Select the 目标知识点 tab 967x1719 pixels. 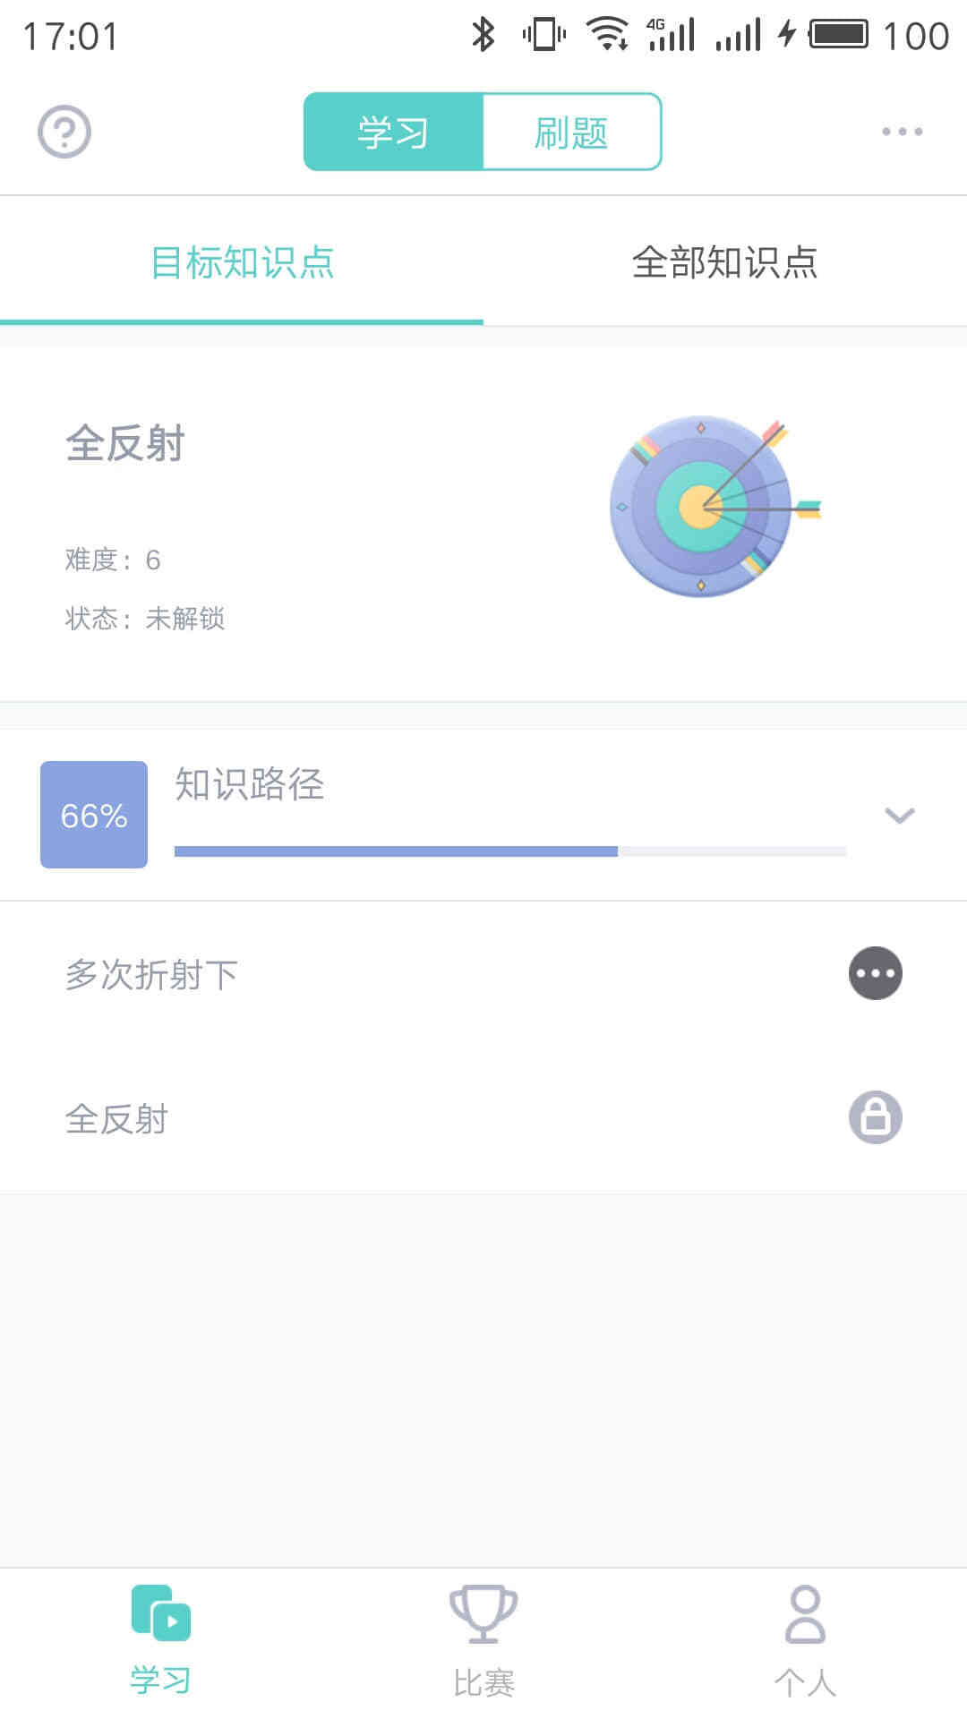tap(242, 262)
